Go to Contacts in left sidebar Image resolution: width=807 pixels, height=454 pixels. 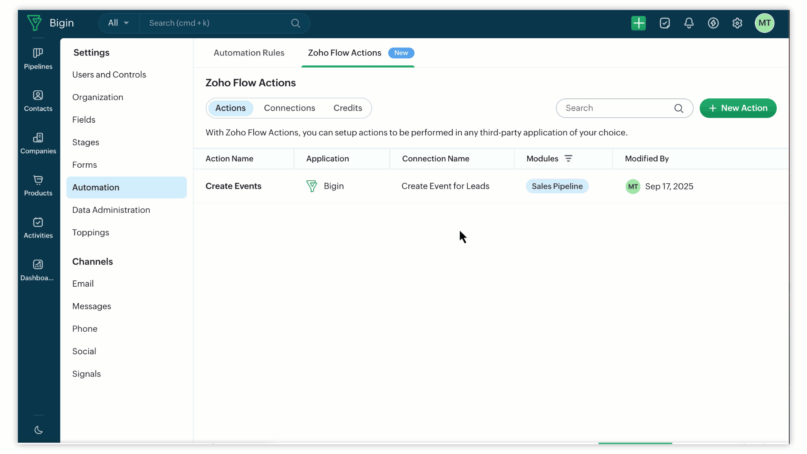[x=38, y=101]
